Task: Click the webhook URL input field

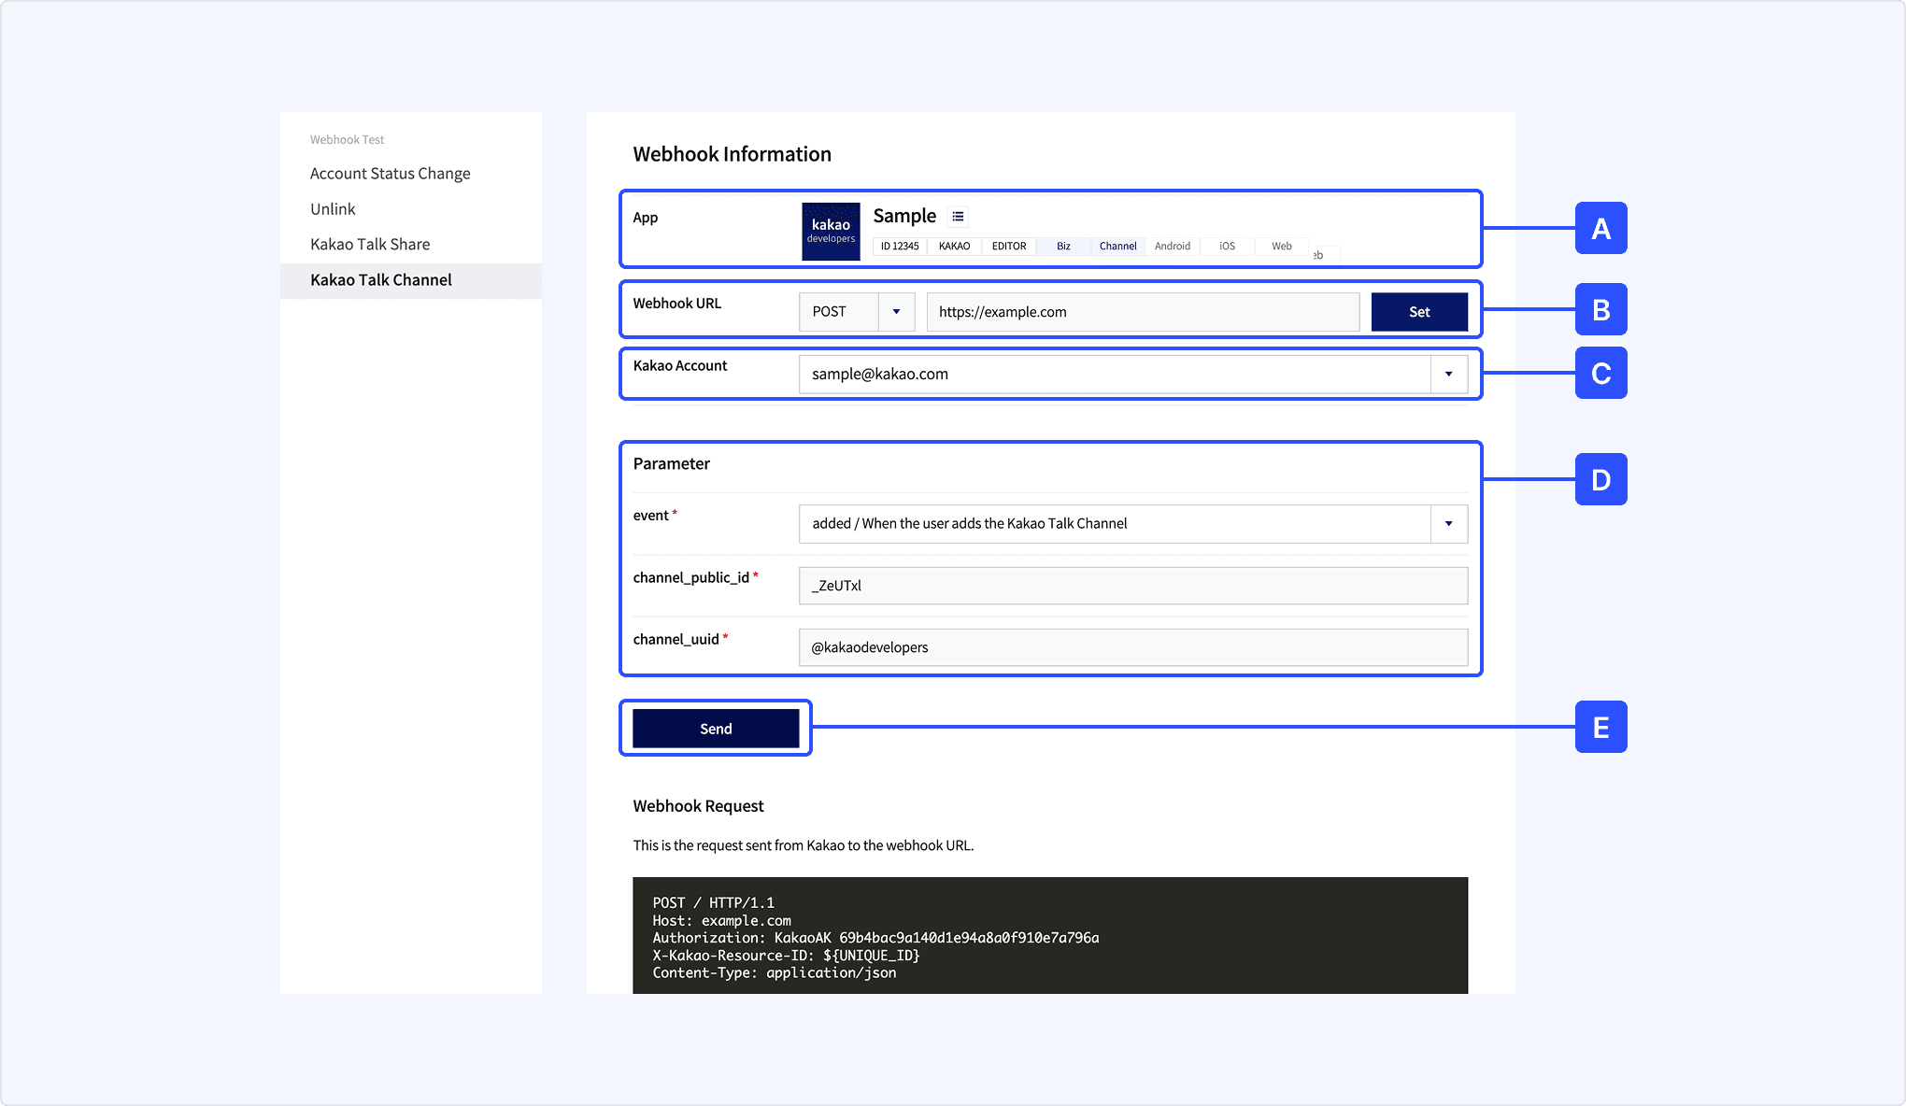Action: (1142, 312)
